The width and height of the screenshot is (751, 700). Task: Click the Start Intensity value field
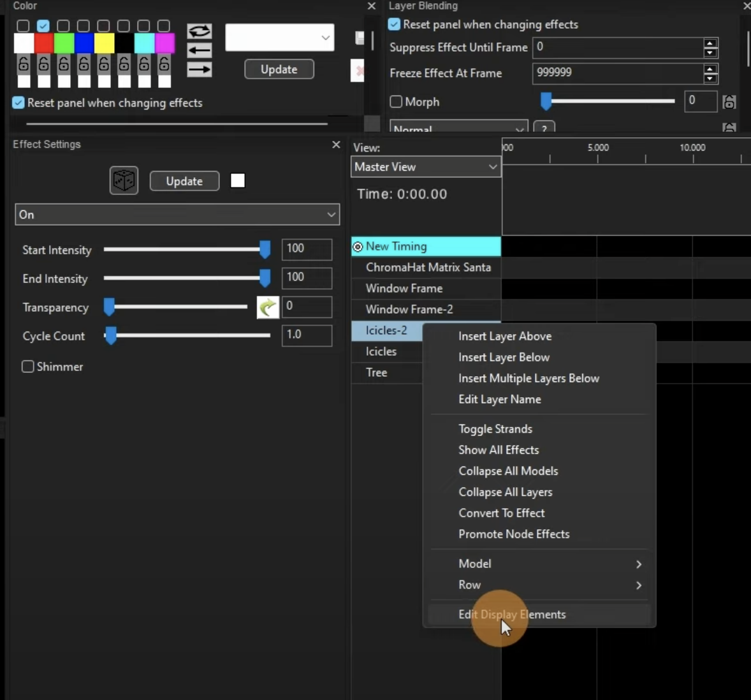(306, 249)
